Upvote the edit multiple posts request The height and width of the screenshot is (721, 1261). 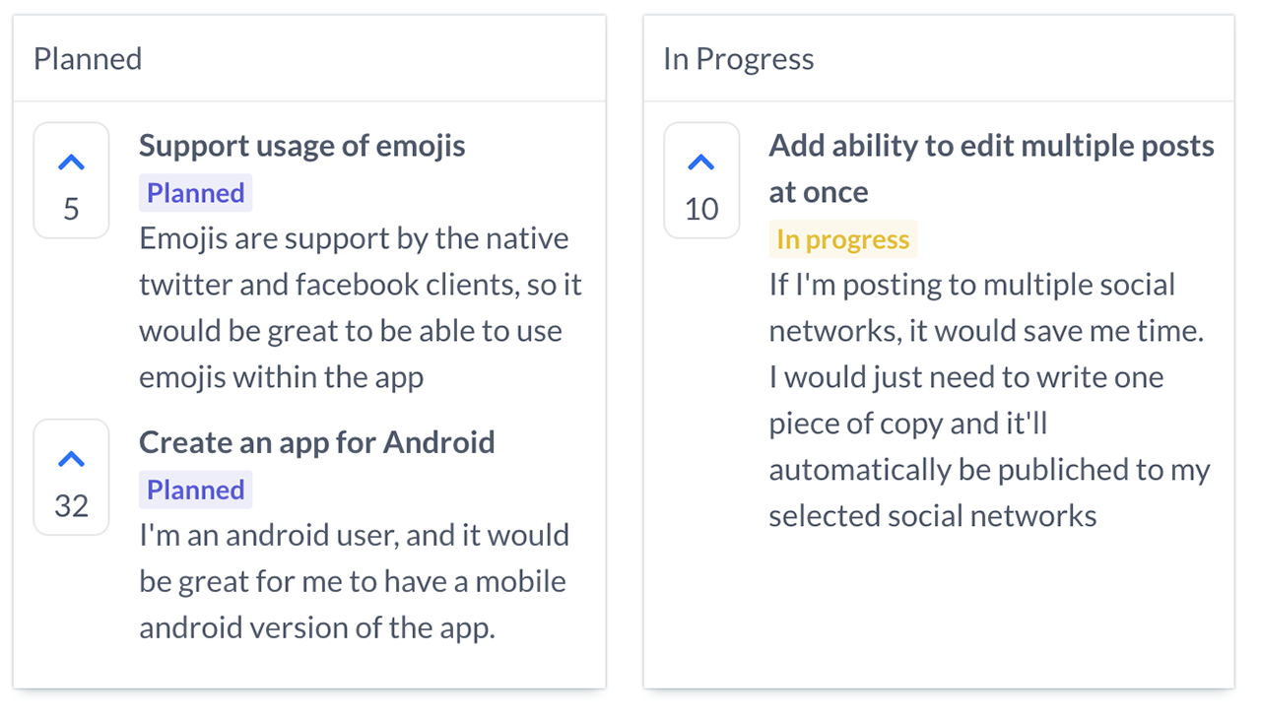tap(700, 163)
